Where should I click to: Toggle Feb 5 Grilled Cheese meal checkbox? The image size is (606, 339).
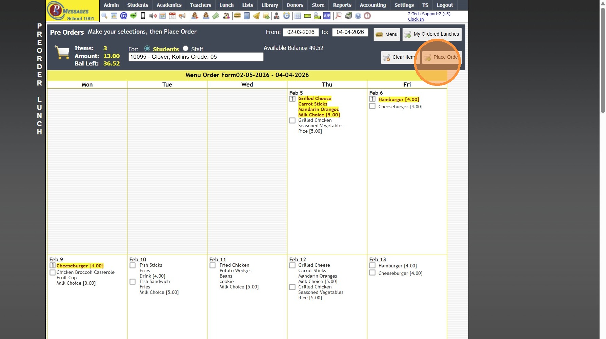coord(292,99)
